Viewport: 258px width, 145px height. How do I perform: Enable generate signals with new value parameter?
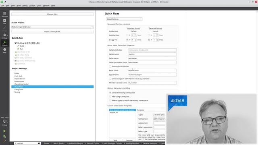pyautogui.click(x=110, y=79)
